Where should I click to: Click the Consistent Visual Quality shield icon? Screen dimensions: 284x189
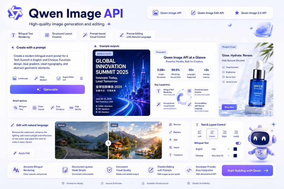[109, 170]
